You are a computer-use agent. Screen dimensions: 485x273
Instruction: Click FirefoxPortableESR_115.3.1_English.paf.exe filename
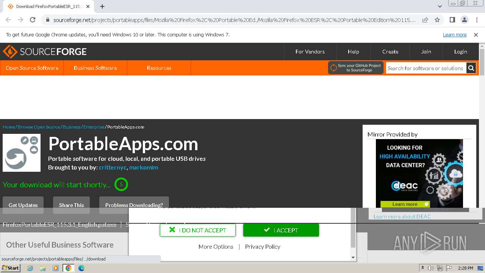[59, 224]
